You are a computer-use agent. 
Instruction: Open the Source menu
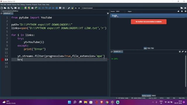point(14,5)
